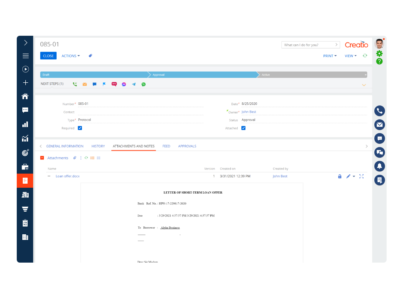Click the paperclip icon beside Attachments
Image resolution: width=403 pixels, height=298 pixels.
click(x=74, y=158)
